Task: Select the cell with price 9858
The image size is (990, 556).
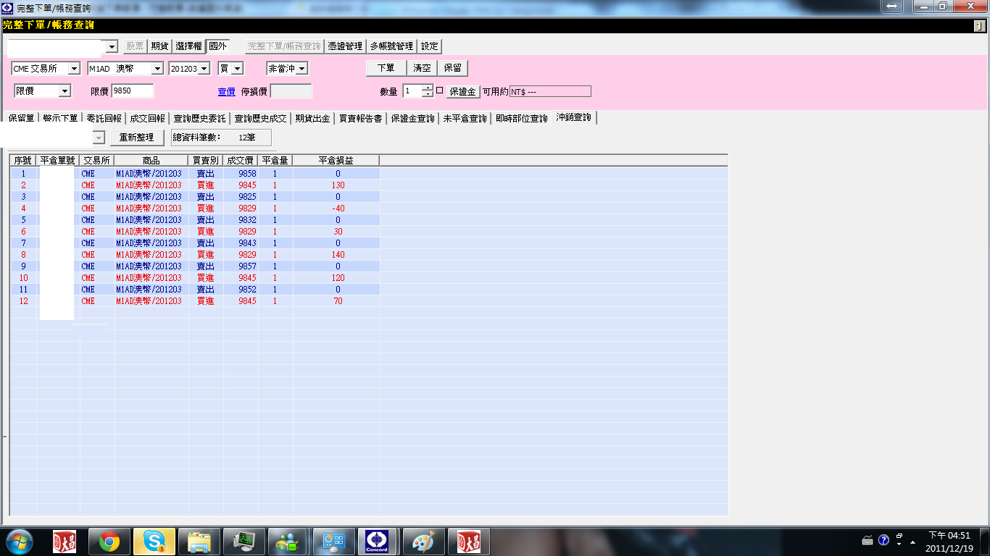Action: (241, 174)
